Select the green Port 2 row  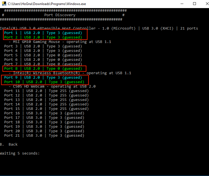(43, 37)
